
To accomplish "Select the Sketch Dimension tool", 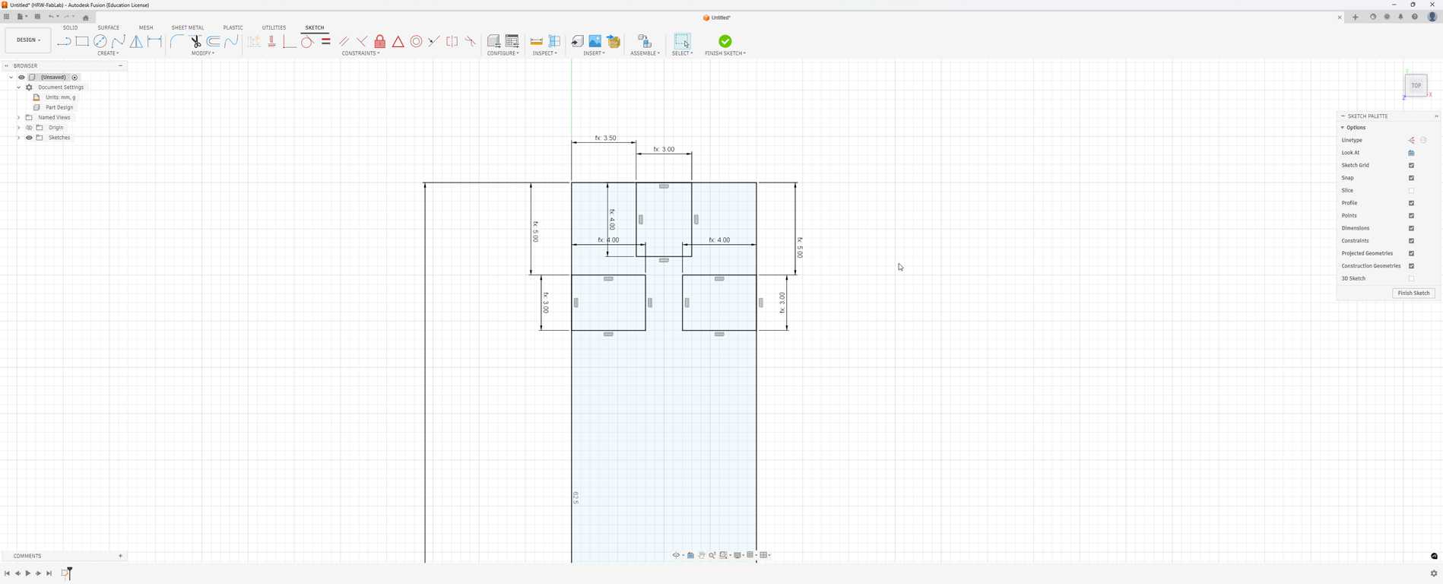I will tap(155, 41).
